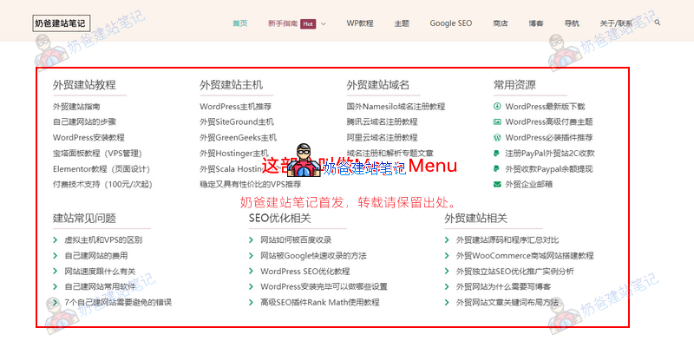This screenshot has height=341, width=694.
Task: Open 高级SEO插件Rank Math使用教程 link
Action: [320, 303]
